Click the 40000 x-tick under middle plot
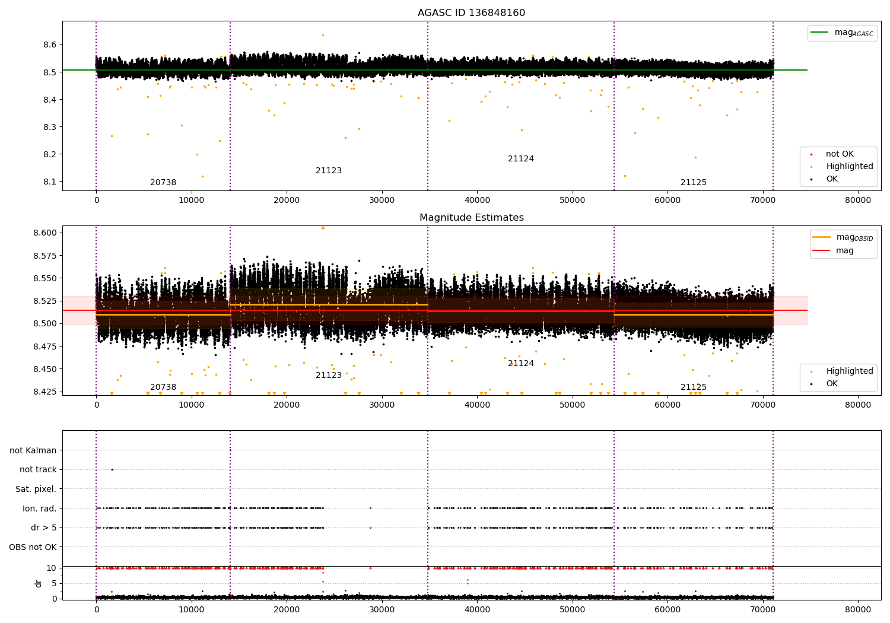The height and width of the screenshot is (623, 890). click(x=477, y=405)
